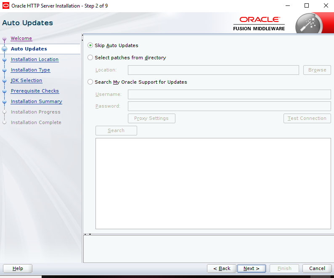334x278 pixels.
Task: Click Installation Complete step text
Action: pyautogui.click(x=36, y=122)
